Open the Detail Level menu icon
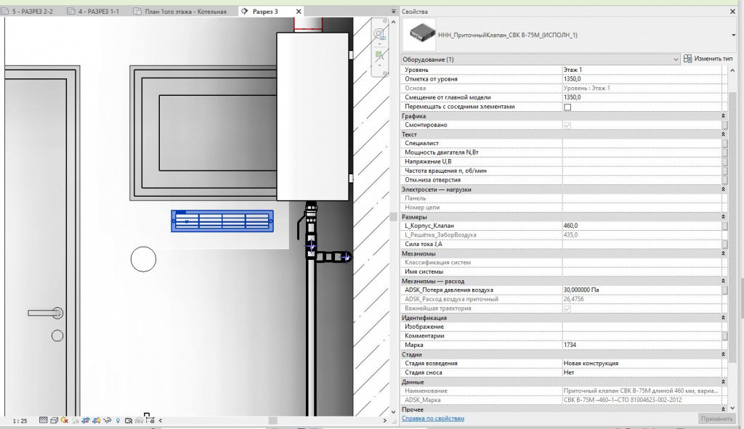Screen dimensions: 744x429 [x=43, y=420]
